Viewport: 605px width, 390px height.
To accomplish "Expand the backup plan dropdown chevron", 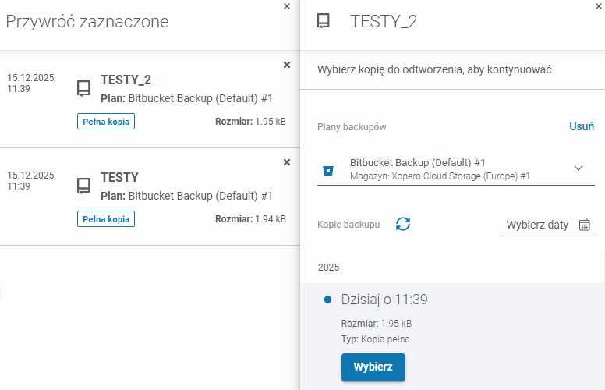I will [x=578, y=168].
